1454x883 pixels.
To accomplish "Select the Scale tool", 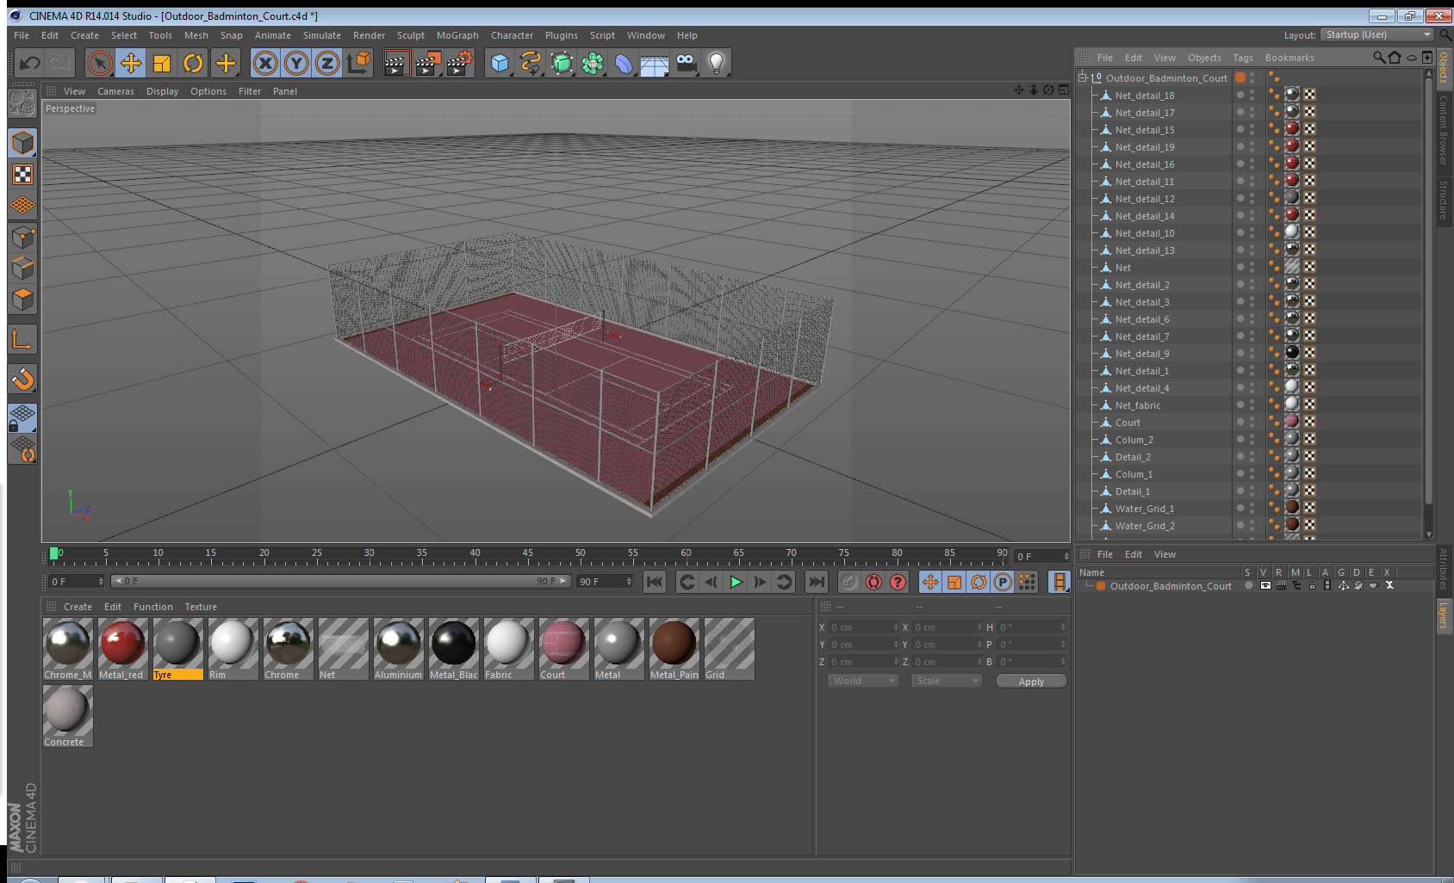I will click(x=162, y=63).
